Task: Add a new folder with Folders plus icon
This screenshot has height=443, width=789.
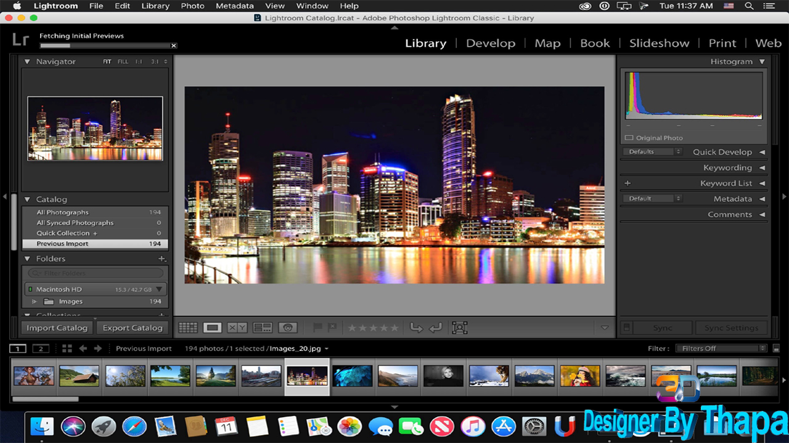Action: click(161, 259)
